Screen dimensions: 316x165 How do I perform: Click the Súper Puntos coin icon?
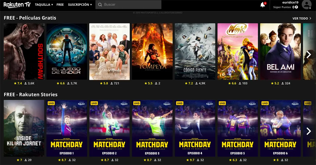click(297, 7)
